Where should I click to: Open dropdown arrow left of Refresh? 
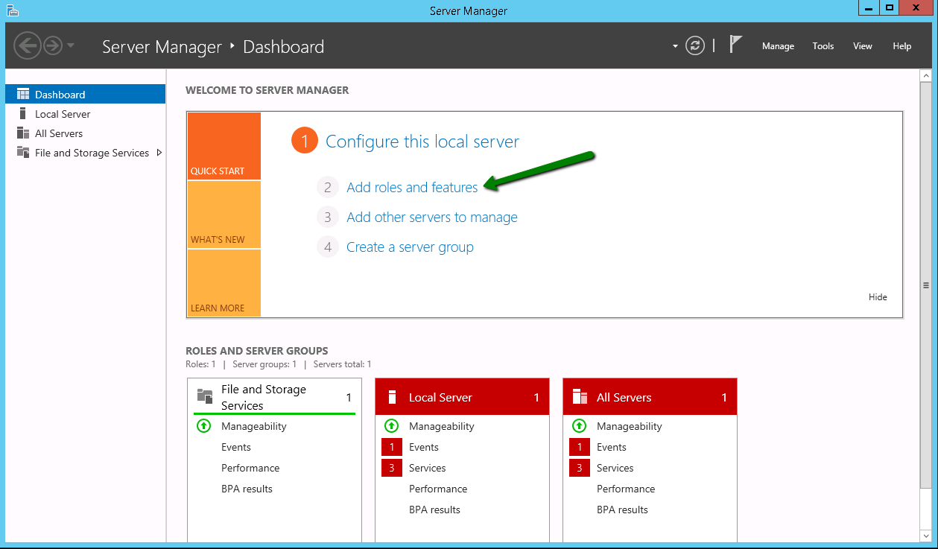tap(675, 46)
